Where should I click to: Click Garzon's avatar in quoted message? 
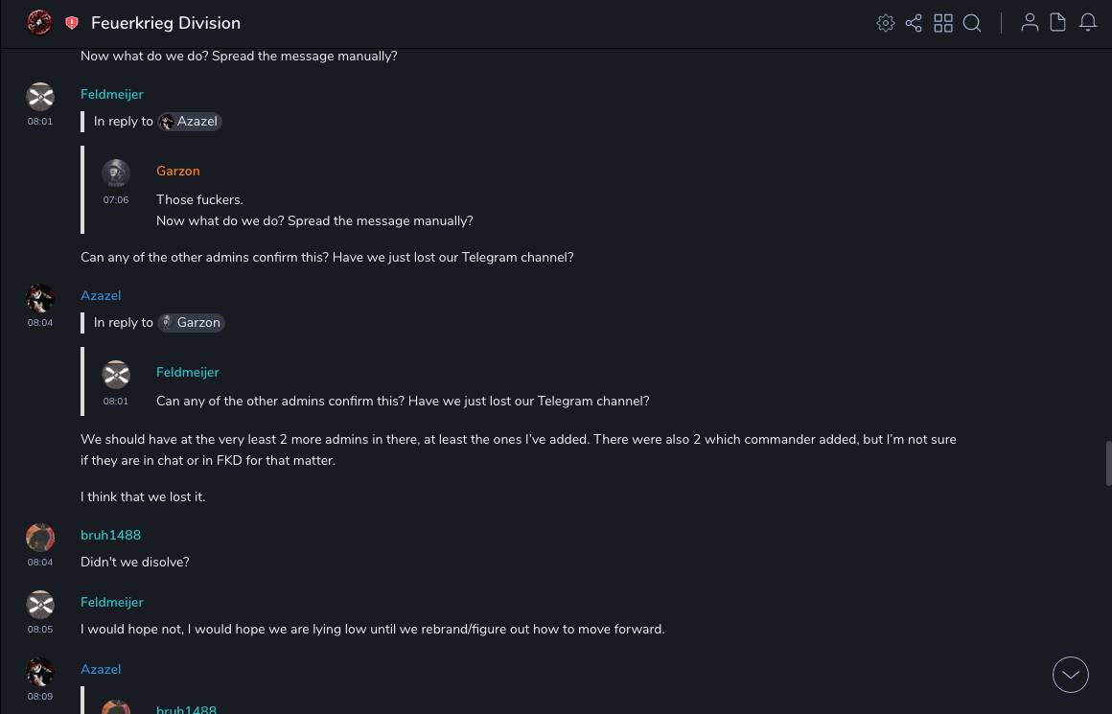click(x=116, y=173)
